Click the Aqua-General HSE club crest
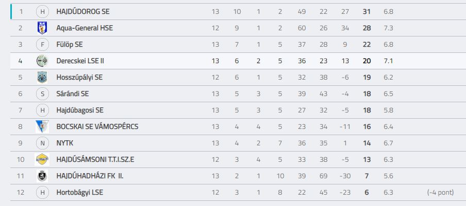466x206 pixels. point(42,28)
